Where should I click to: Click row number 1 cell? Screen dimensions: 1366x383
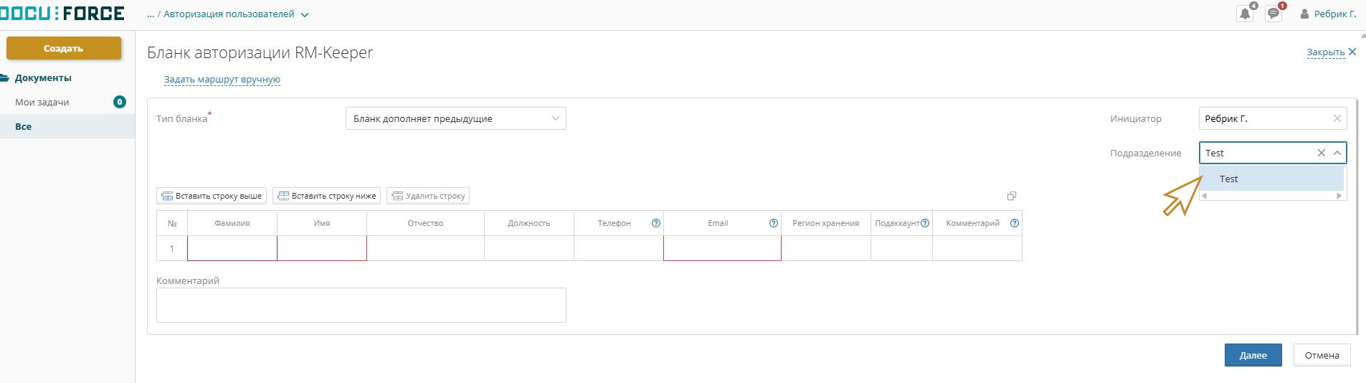[x=172, y=248]
